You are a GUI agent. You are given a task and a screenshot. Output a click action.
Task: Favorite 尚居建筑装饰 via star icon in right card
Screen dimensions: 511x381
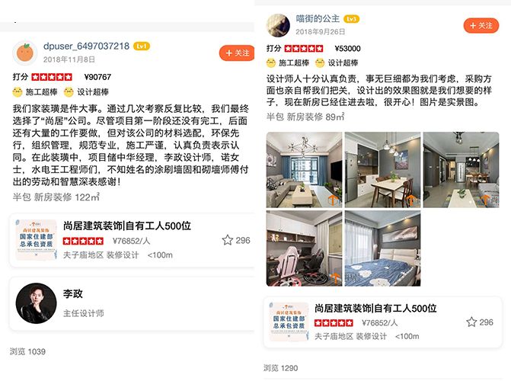(471, 322)
